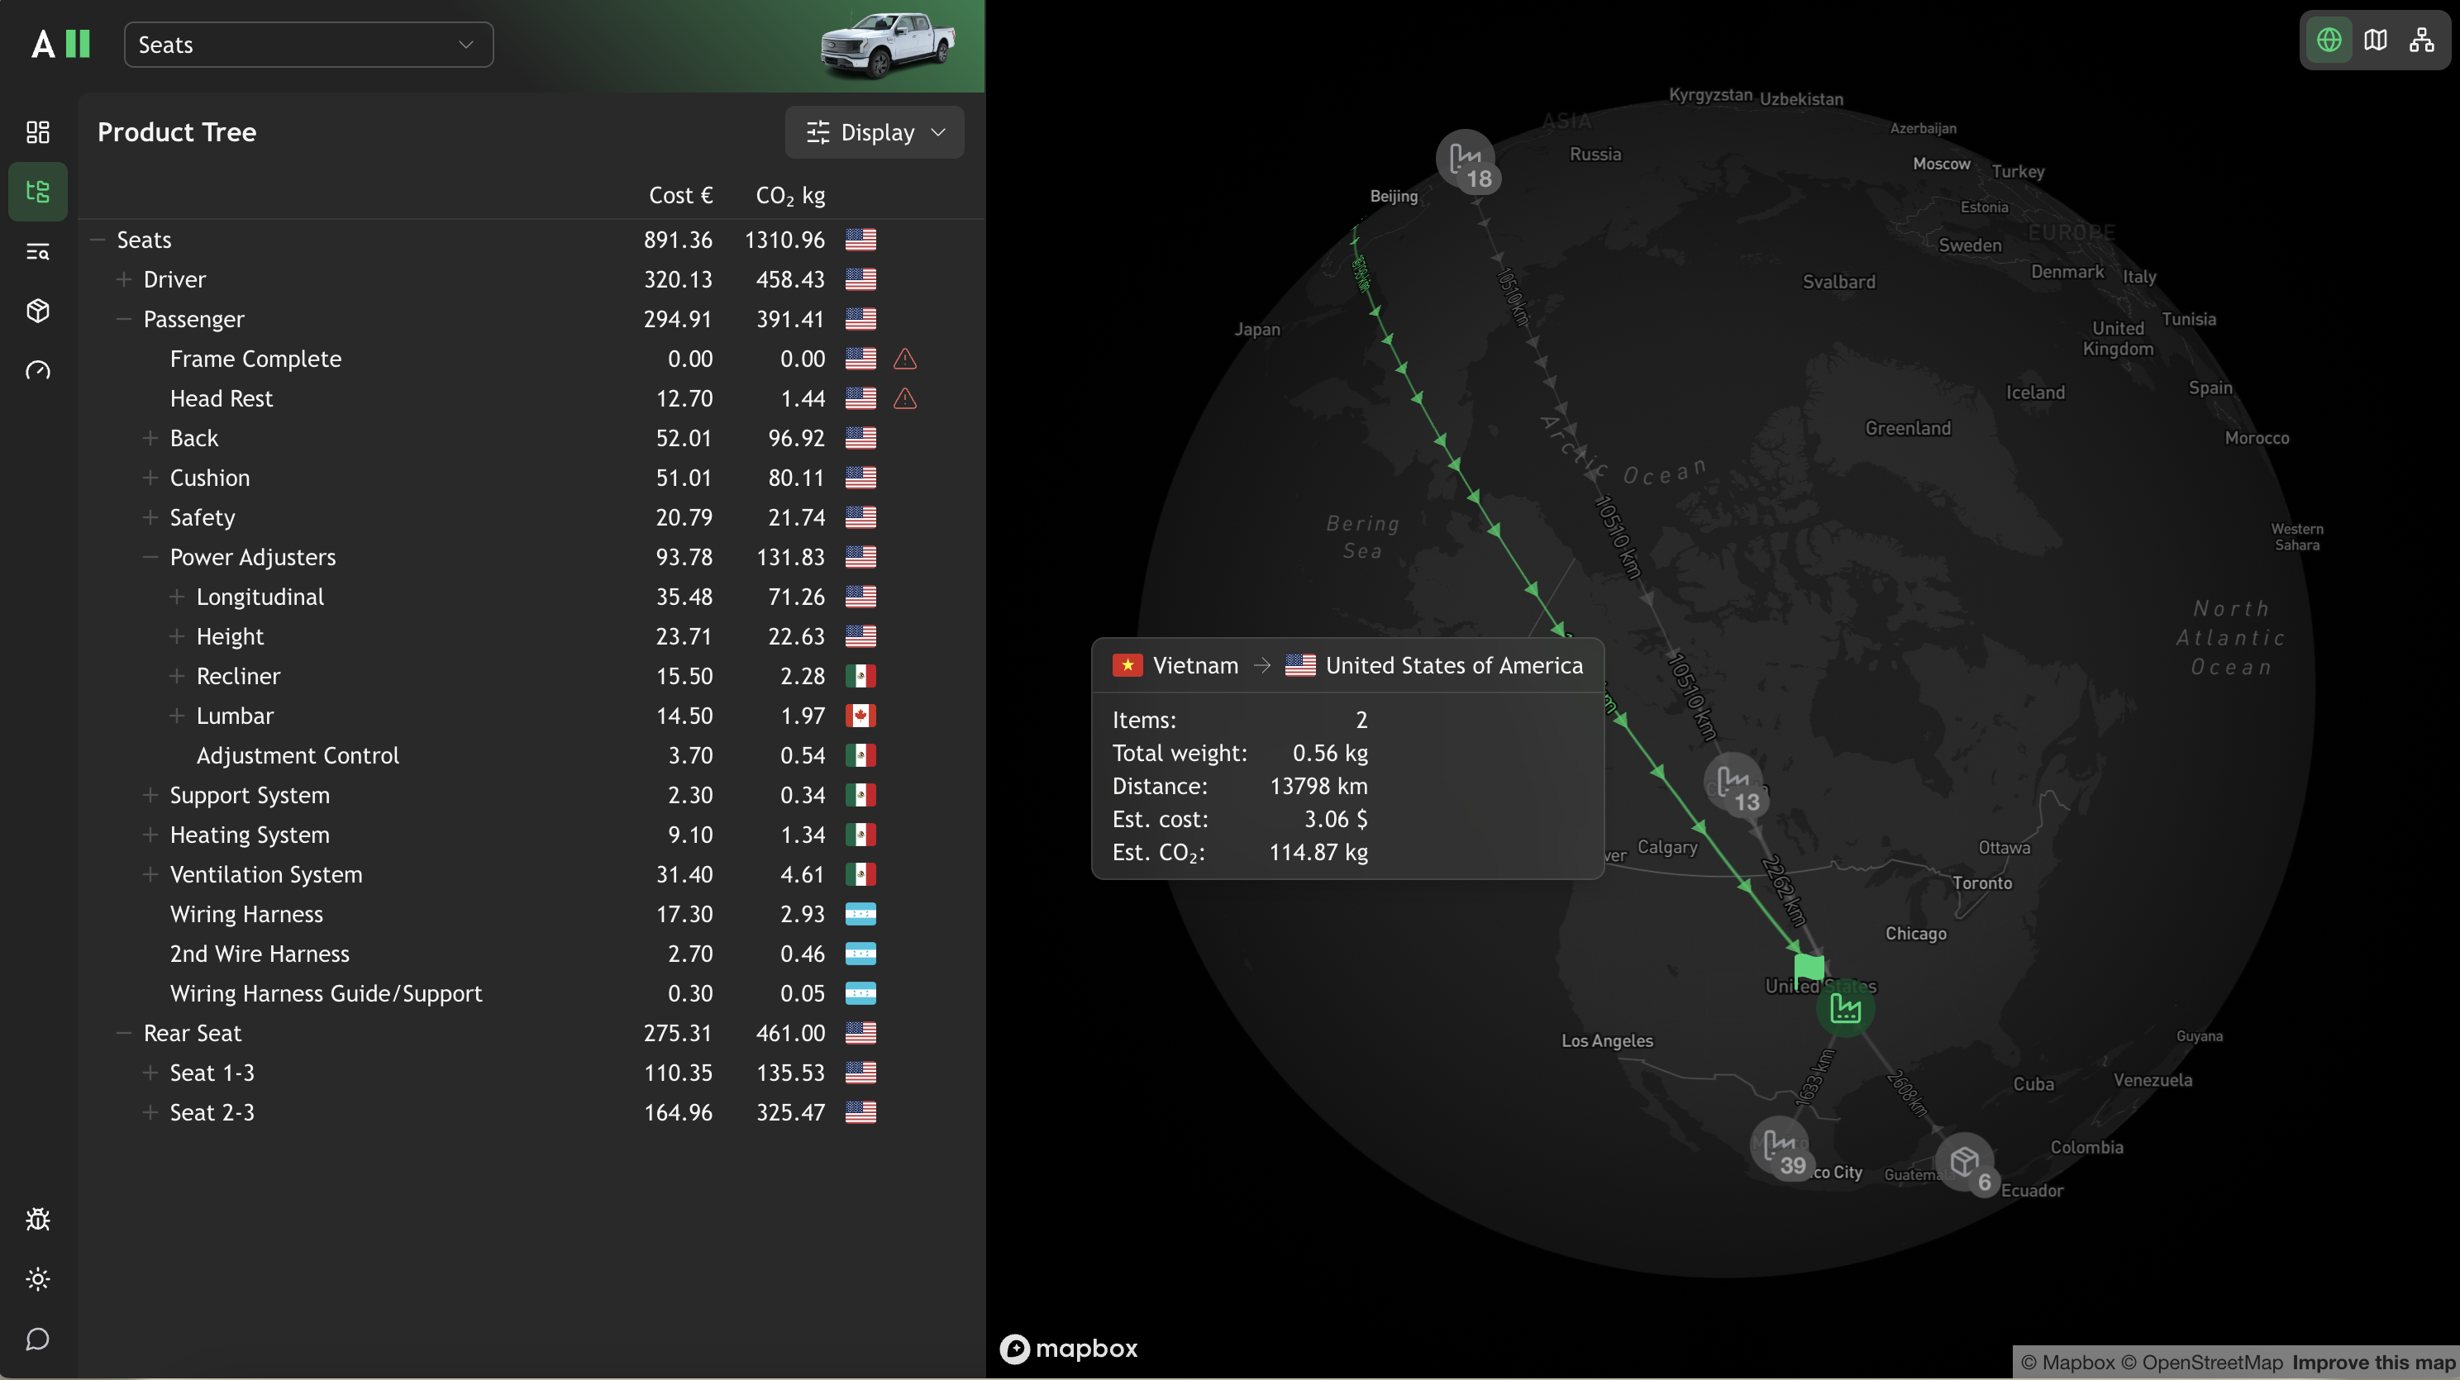Click the CO₂ kg column header
Image resolution: width=2460 pixels, height=1380 pixels.
click(x=789, y=197)
